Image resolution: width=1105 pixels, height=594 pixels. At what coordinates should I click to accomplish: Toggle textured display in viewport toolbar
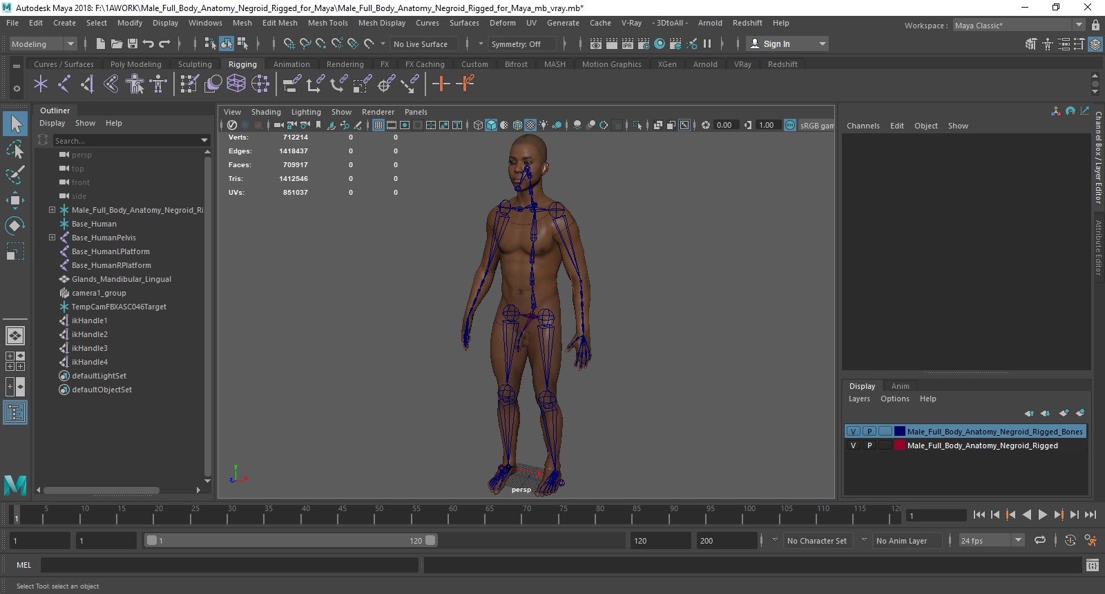(x=530, y=125)
